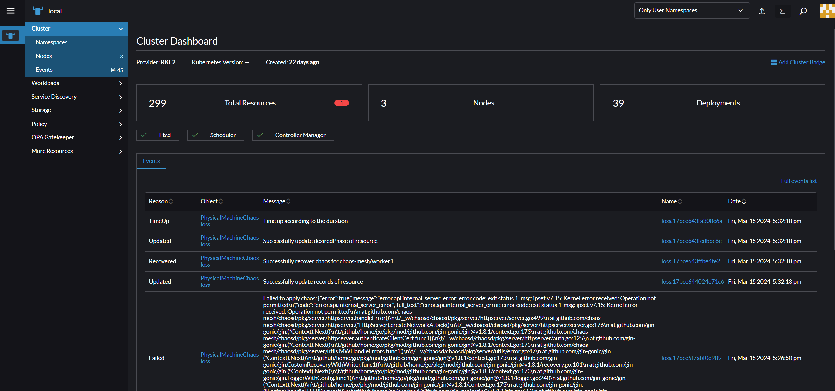
Task: Select the local cluster icon in left rail
Action: pyautogui.click(x=11, y=35)
